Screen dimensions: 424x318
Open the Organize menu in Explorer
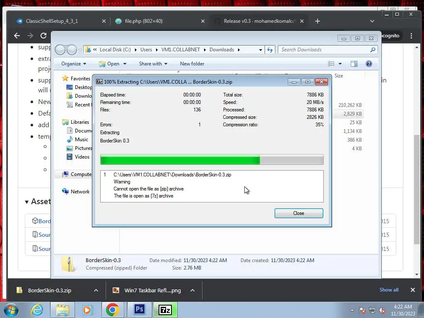(74, 64)
